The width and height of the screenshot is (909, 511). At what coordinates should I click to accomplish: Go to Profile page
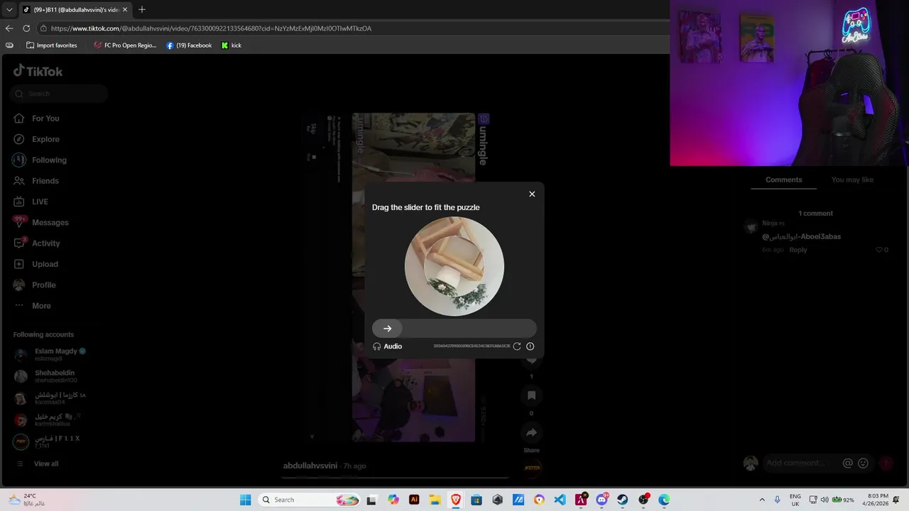35,285
